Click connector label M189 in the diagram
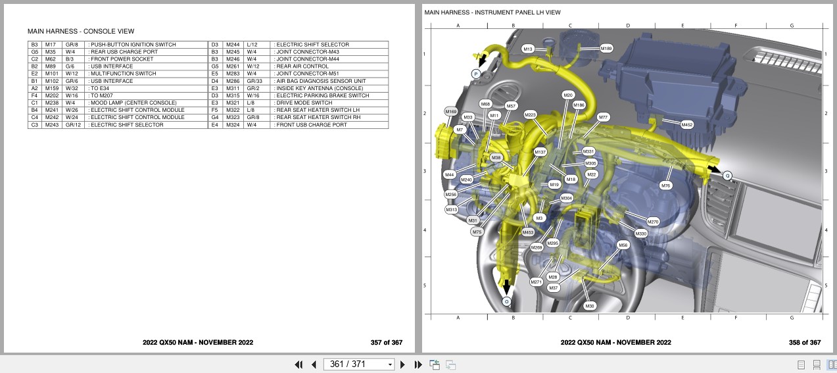The width and height of the screenshot is (837, 373). pos(606,48)
